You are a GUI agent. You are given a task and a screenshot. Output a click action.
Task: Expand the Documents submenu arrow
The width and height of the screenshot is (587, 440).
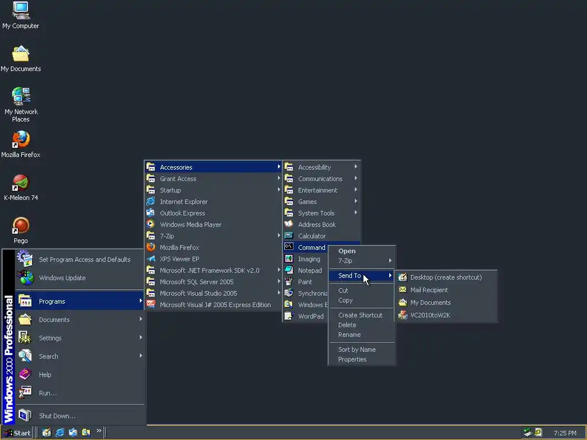[x=141, y=319]
